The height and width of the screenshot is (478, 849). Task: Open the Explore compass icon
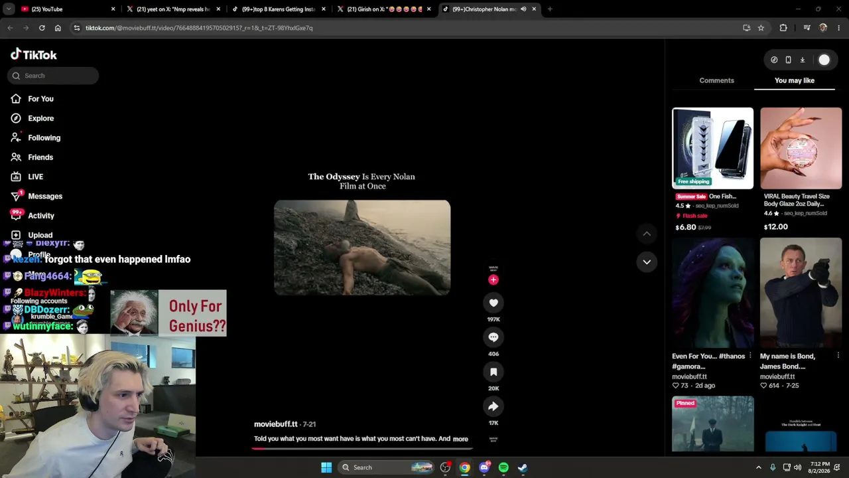16,118
